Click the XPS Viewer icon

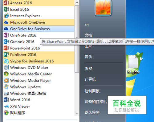pos(6,106)
